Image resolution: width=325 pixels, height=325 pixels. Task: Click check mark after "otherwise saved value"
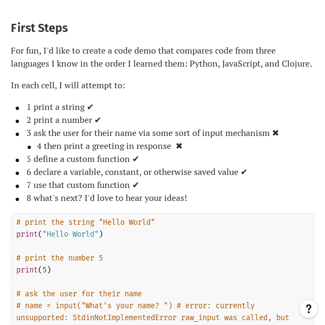point(244,172)
